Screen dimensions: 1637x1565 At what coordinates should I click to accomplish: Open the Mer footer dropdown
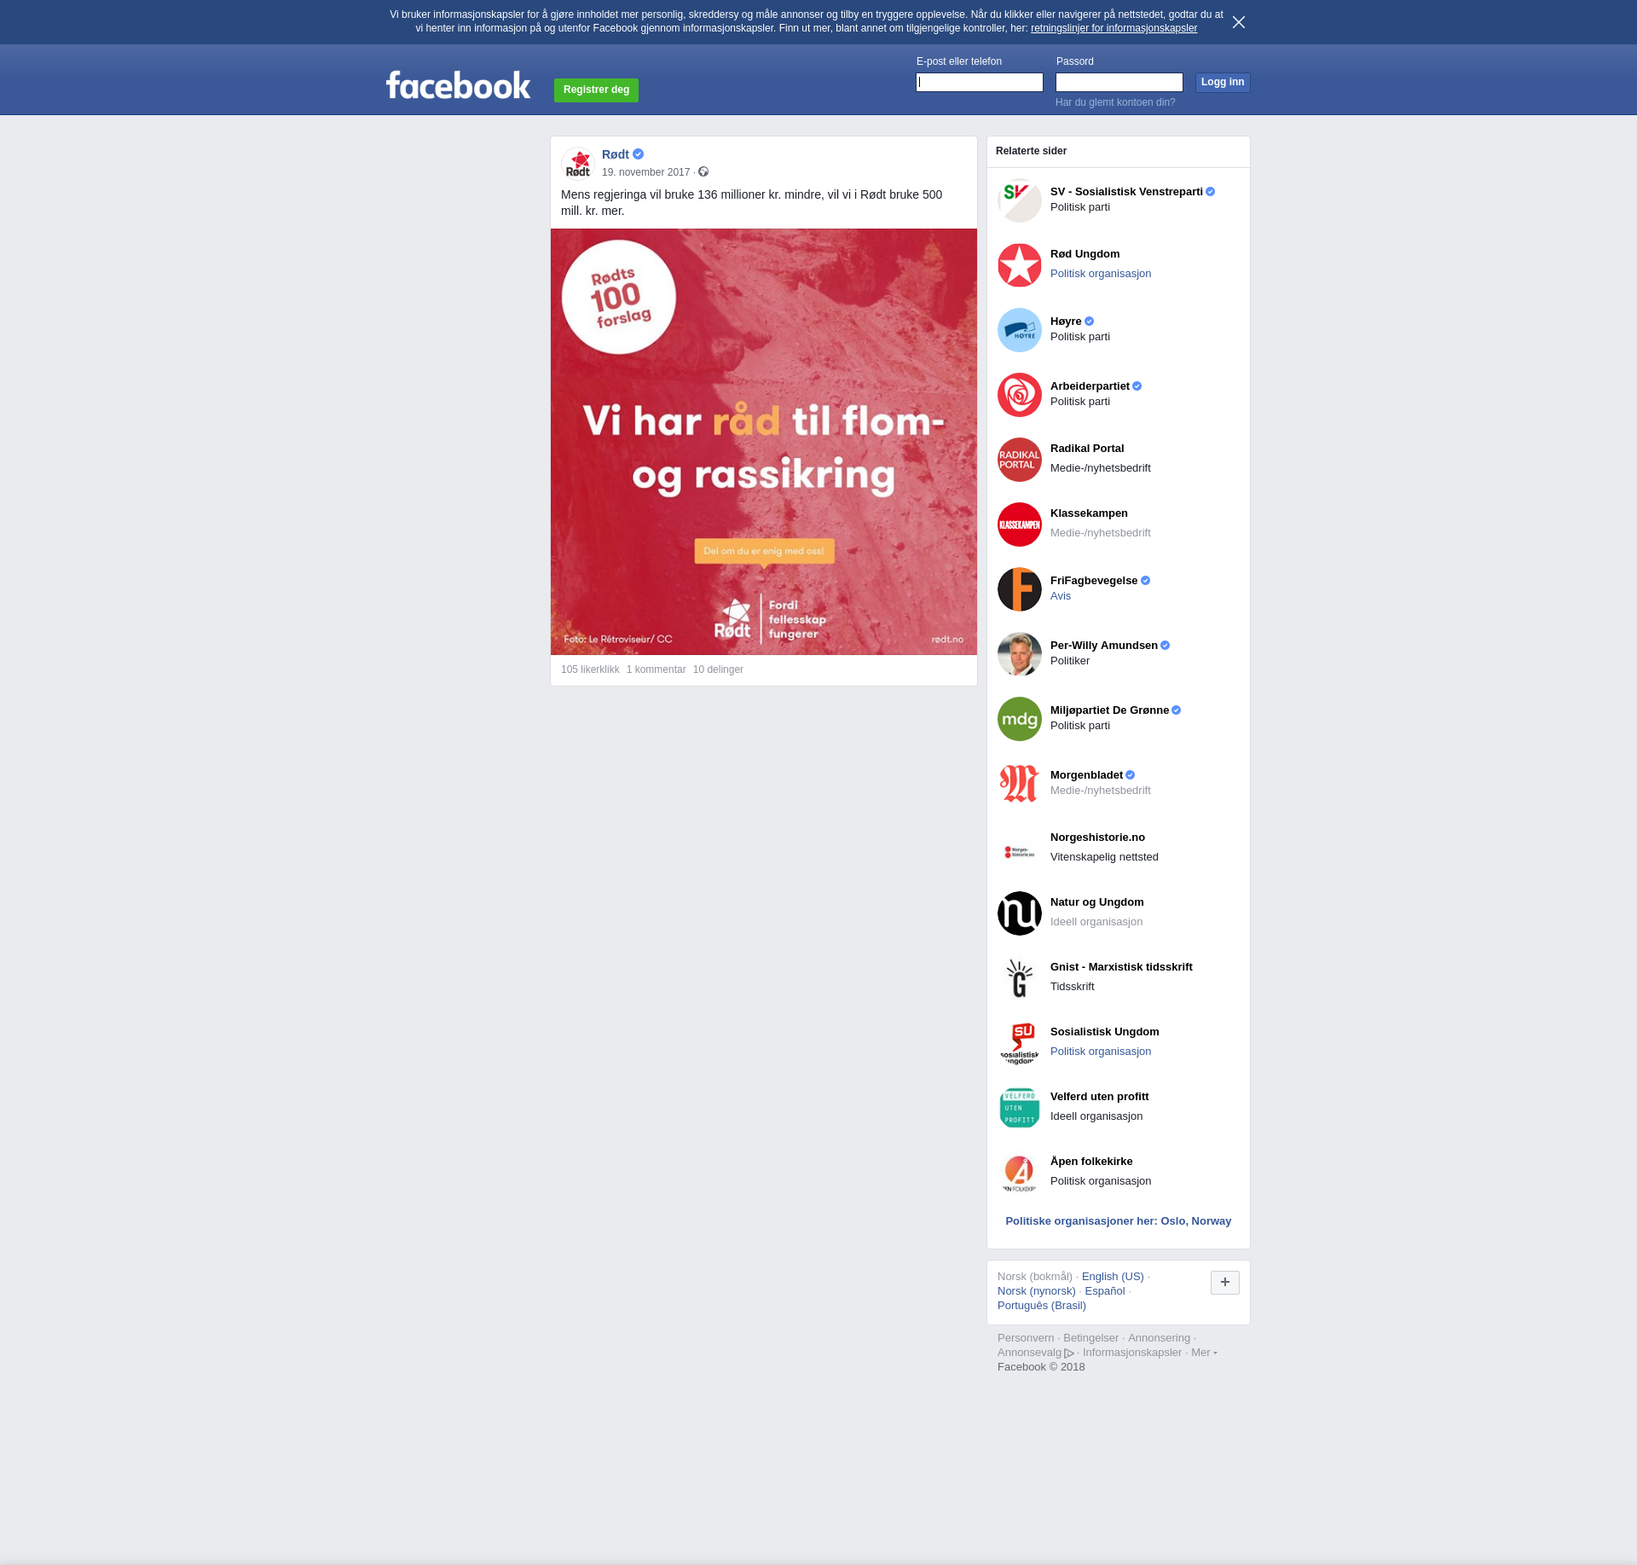pos(1203,1353)
